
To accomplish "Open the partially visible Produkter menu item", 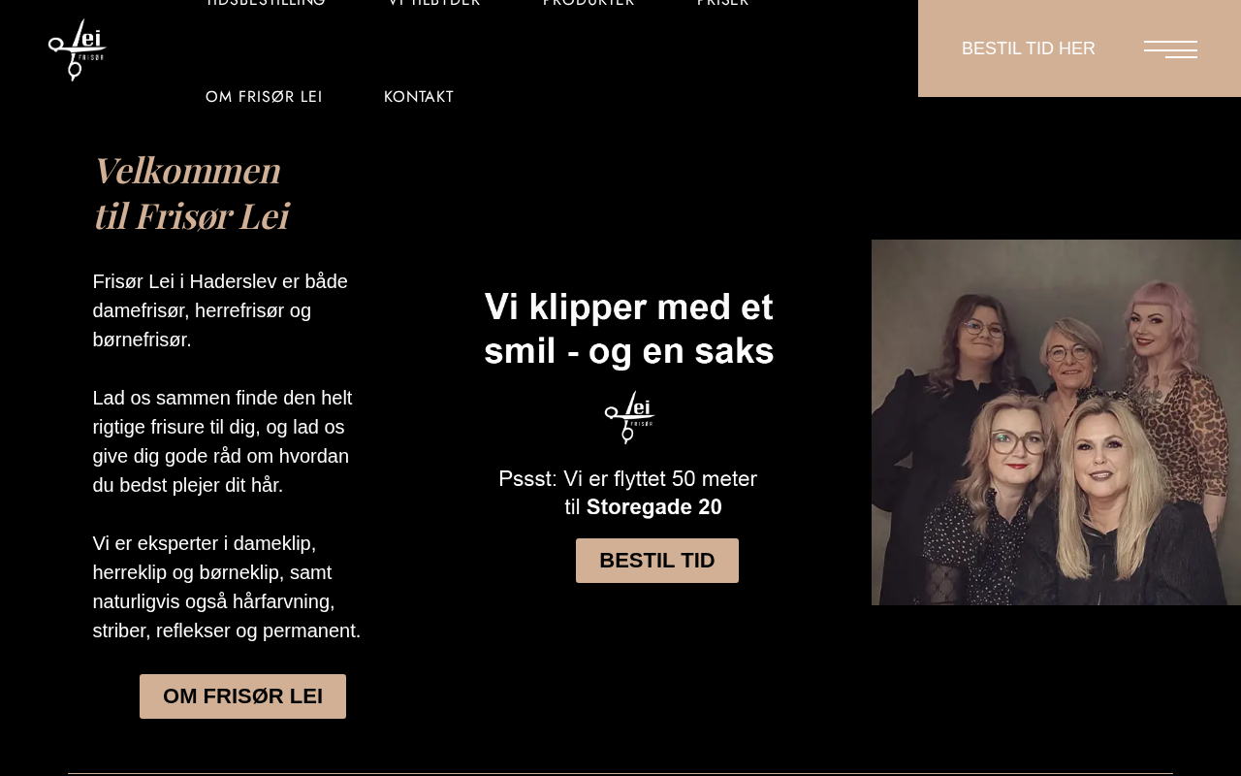I will click(589, 3).
